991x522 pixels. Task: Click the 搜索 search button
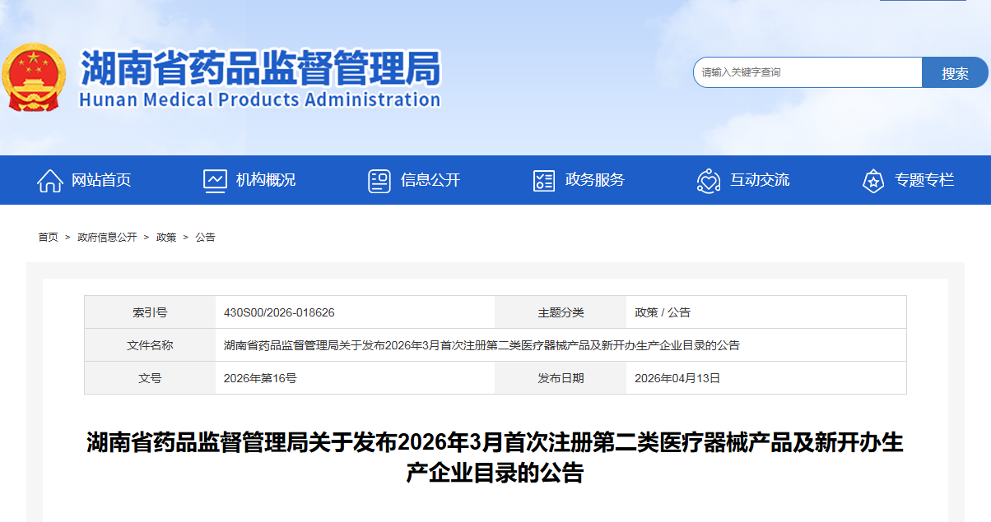[x=955, y=72]
